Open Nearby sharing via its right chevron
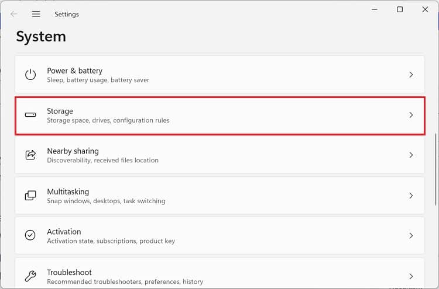439x289 pixels. coord(411,155)
